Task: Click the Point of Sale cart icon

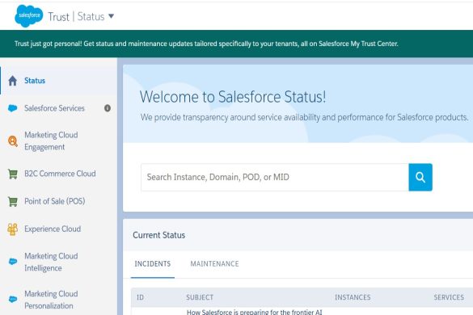Action: click(x=13, y=201)
